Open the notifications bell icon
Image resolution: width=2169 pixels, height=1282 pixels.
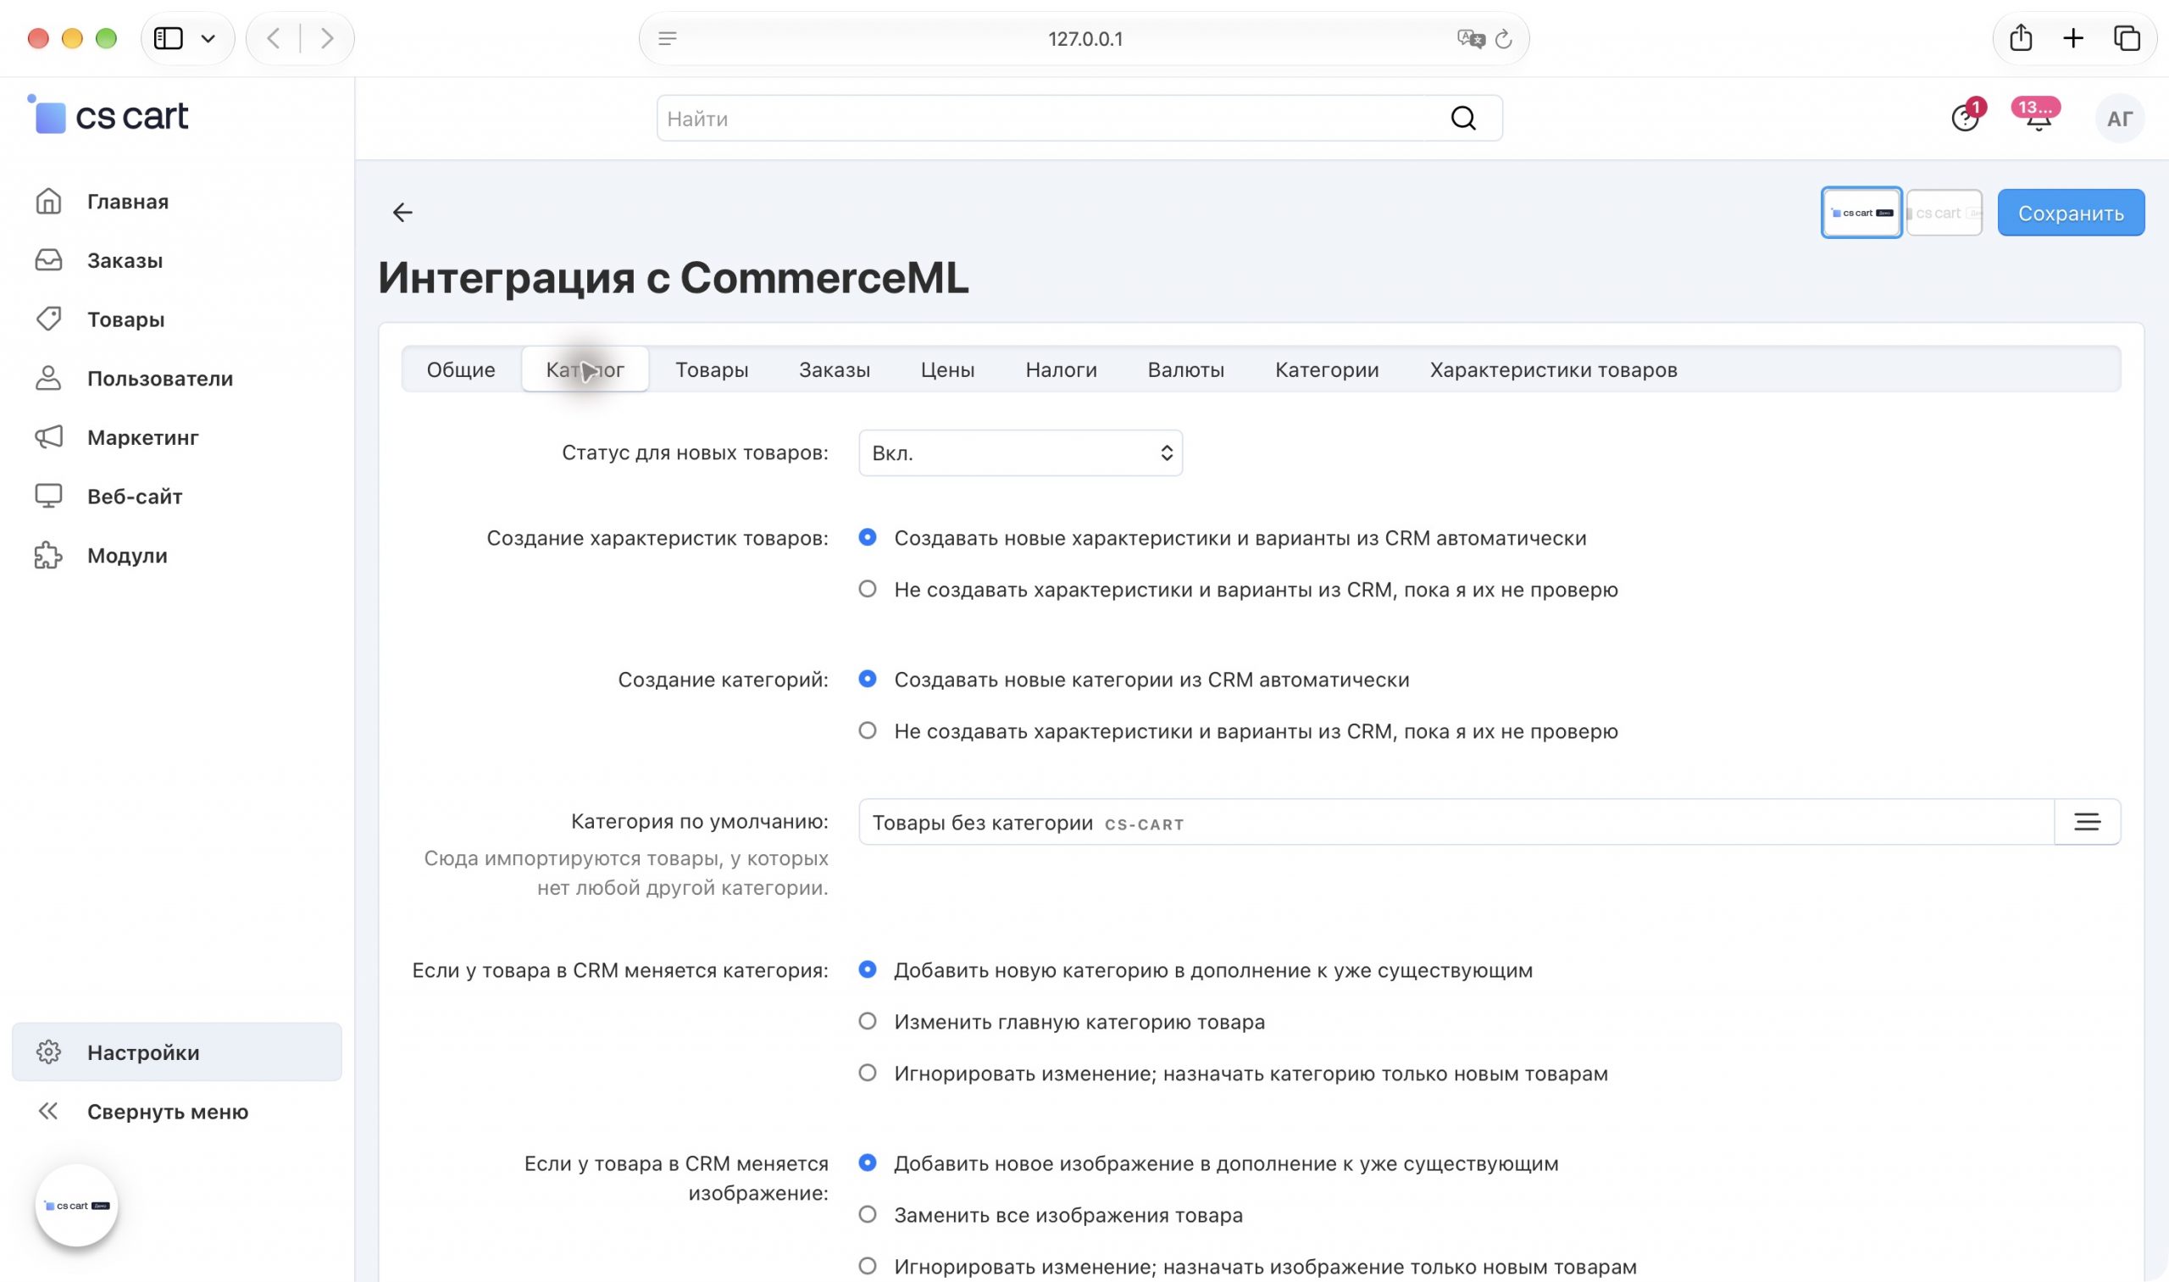click(x=2038, y=119)
